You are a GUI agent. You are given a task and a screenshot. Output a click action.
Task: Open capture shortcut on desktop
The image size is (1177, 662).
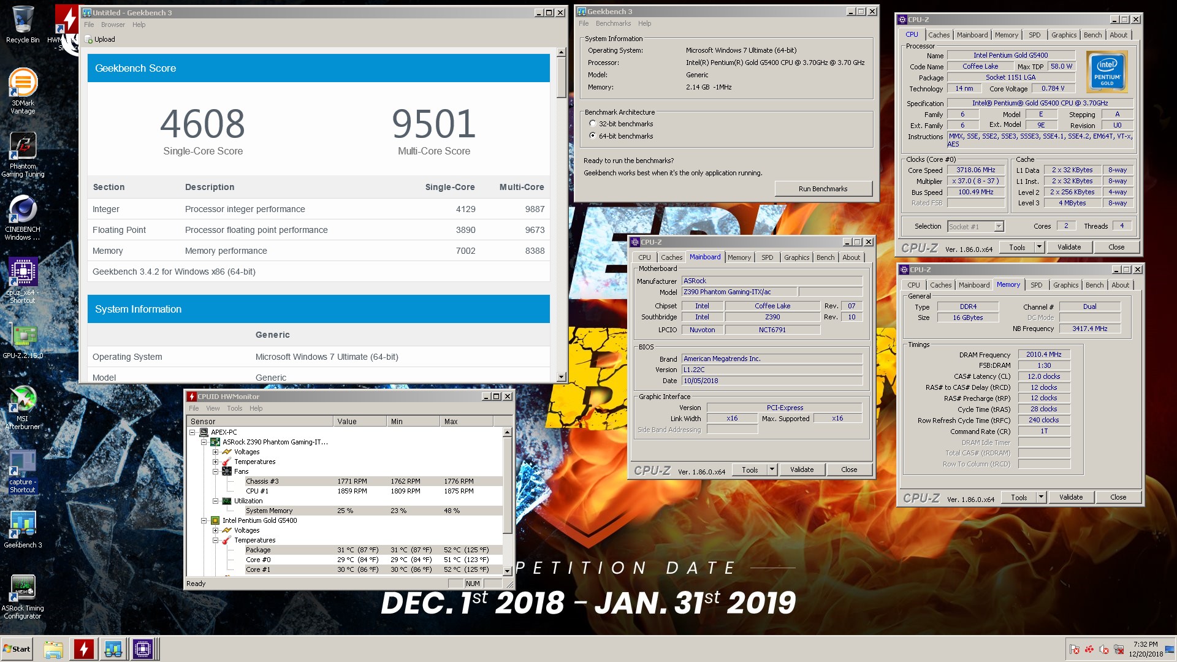(x=23, y=471)
